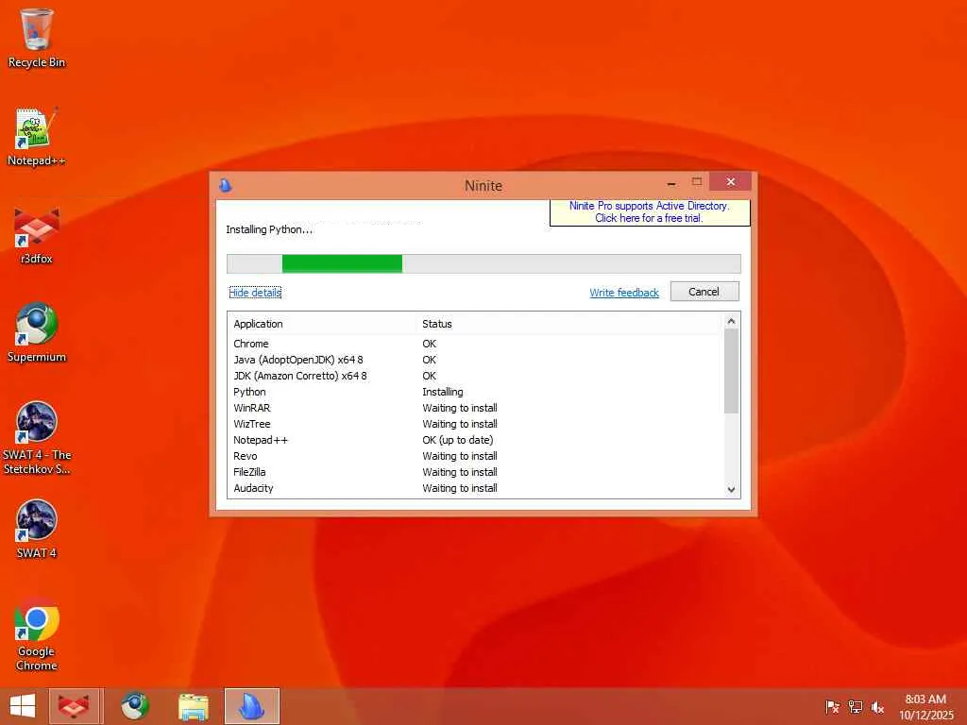Minimize the Ninite window

(671, 182)
